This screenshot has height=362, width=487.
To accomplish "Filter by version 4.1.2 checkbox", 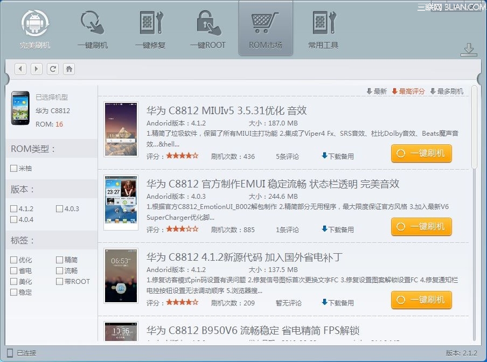I will pyautogui.click(x=13, y=208).
